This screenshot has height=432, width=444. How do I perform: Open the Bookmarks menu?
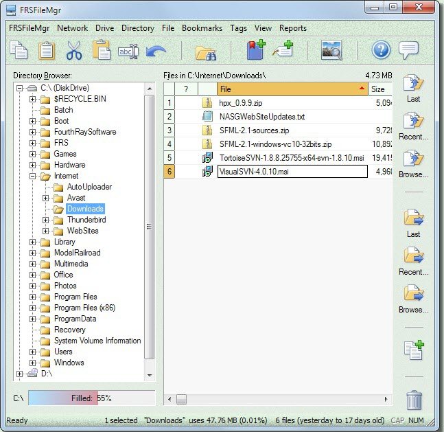[x=202, y=28]
